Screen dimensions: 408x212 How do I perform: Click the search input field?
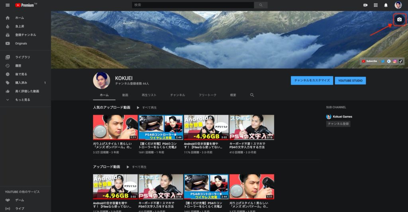[x=193, y=5]
